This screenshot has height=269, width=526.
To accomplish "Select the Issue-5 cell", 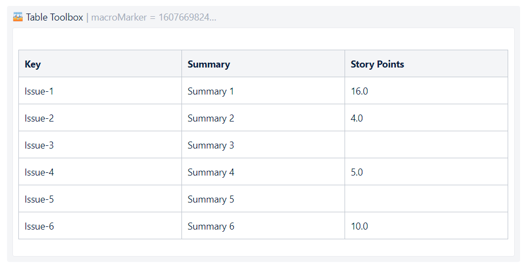I will [100, 199].
